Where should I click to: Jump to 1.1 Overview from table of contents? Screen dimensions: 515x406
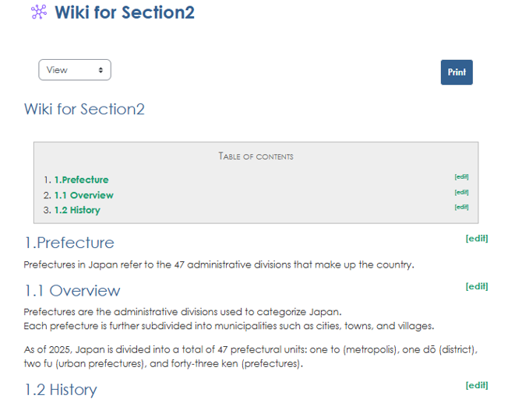pos(83,195)
